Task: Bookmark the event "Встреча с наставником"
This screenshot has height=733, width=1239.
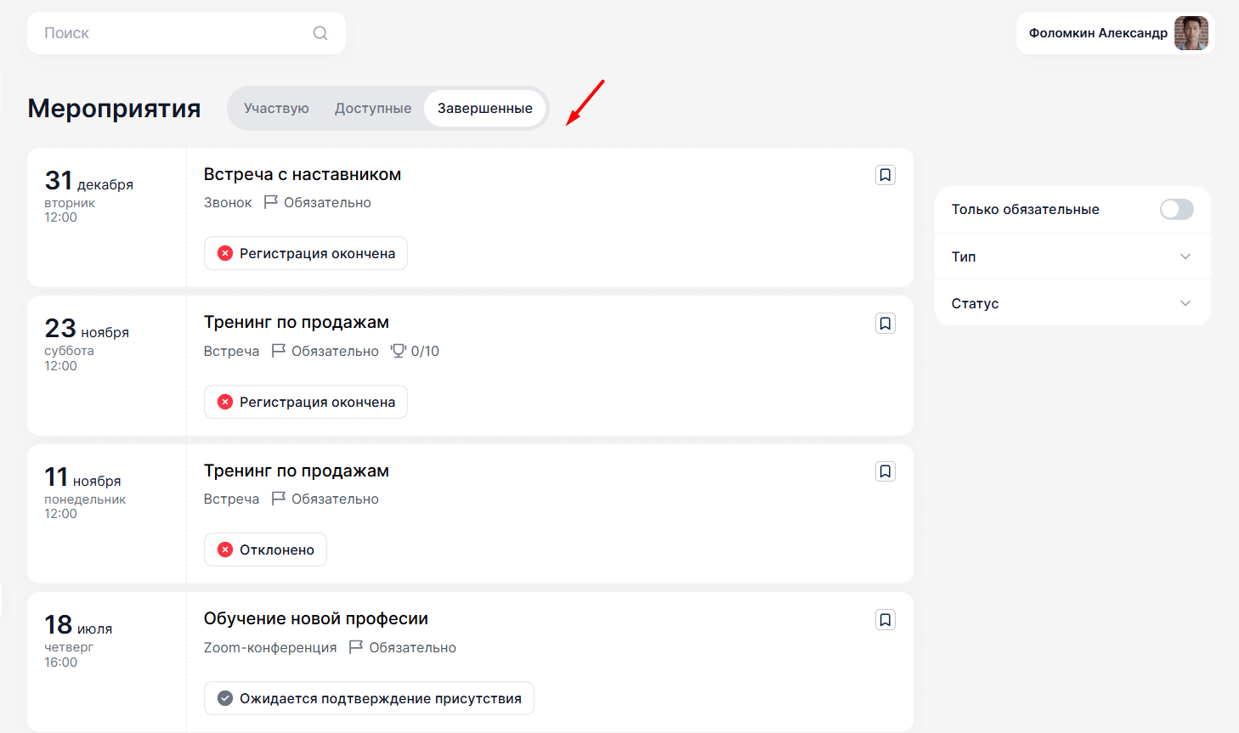Action: [885, 174]
